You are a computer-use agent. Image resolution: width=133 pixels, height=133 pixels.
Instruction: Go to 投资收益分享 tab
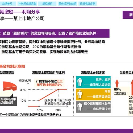point(88,4)
